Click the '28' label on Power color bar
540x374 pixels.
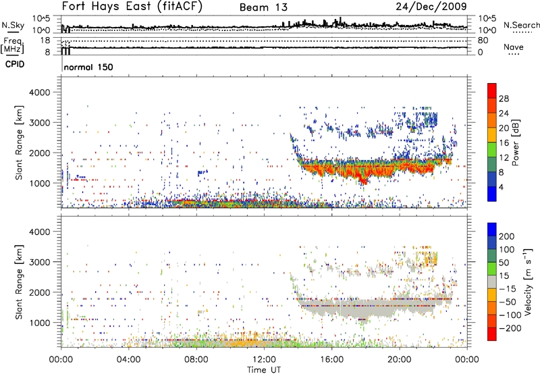tap(504, 99)
